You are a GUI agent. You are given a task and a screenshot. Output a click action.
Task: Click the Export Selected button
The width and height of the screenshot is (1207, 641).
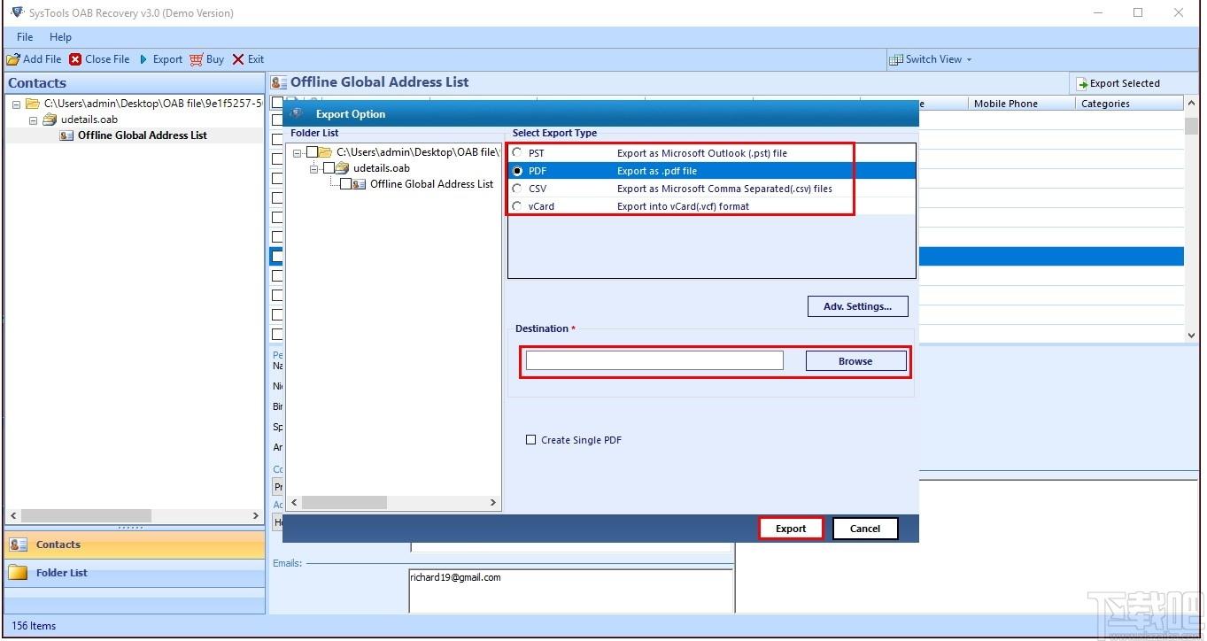click(x=1118, y=83)
